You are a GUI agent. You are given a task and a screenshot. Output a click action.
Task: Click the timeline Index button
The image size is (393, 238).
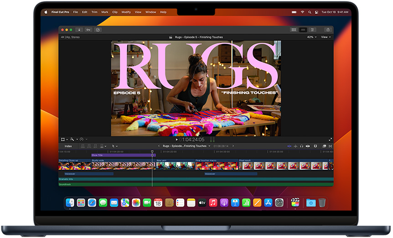68,146
